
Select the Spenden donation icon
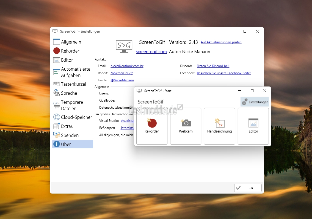point(57,135)
